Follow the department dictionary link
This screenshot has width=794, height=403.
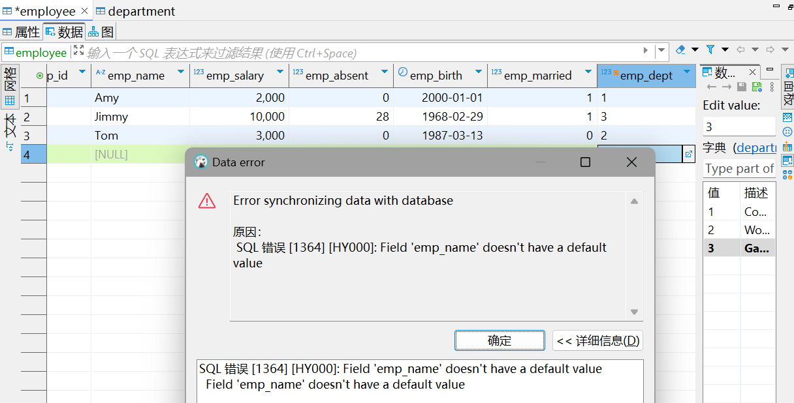755,148
